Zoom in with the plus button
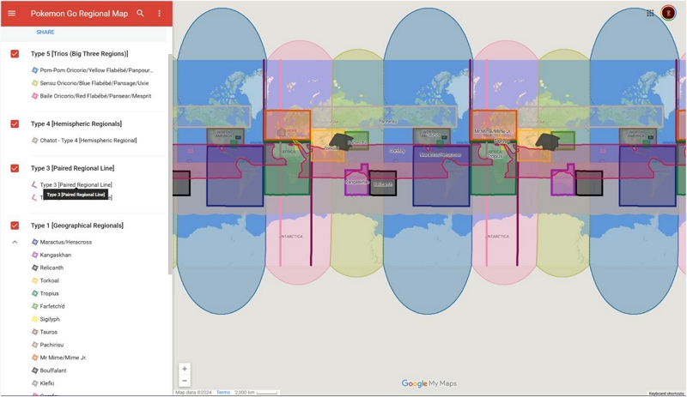The height and width of the screenshot is (397, 687). tap(185, 369)
